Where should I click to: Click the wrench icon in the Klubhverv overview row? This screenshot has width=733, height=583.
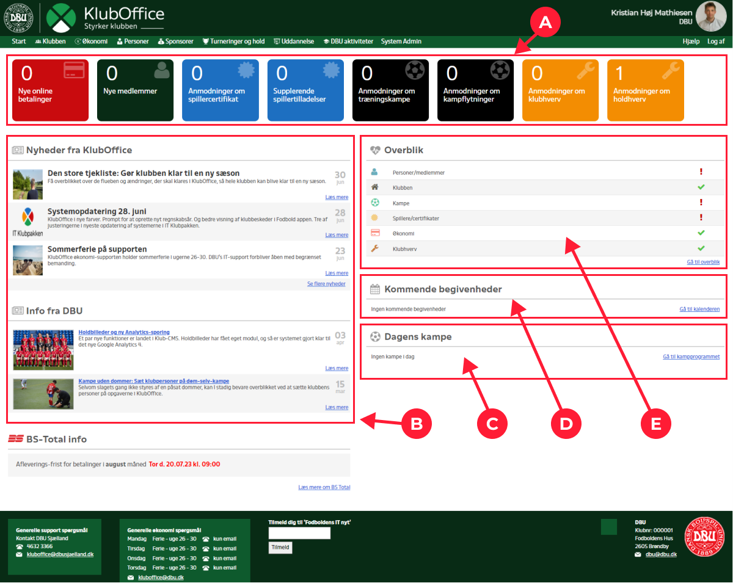click(374, 248)
